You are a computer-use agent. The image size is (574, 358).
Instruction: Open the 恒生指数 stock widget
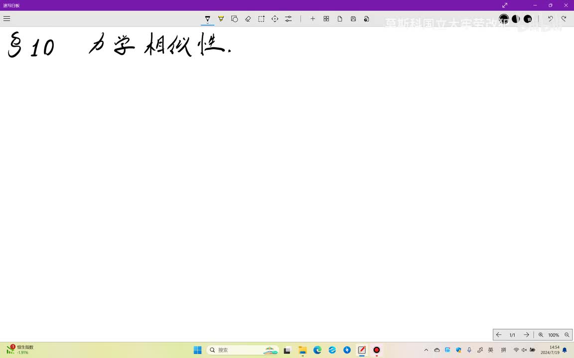[20, 350]
